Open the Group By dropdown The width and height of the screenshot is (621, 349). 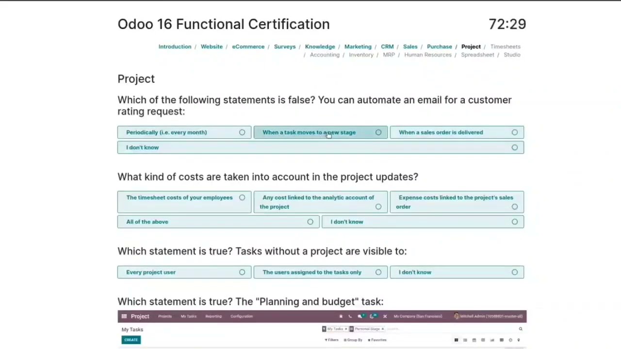pos(353,340)
